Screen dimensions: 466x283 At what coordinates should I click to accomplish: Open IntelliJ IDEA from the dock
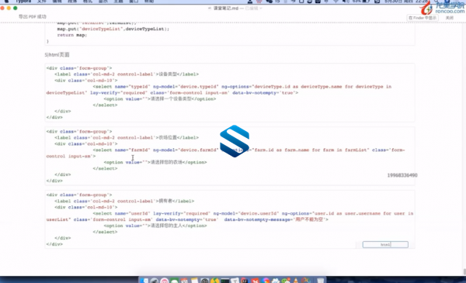point(245,281)
